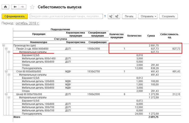Collapse the Пенал 2-х дв. 600x1400x600 group
189x123 pixels.
(6, 49)
